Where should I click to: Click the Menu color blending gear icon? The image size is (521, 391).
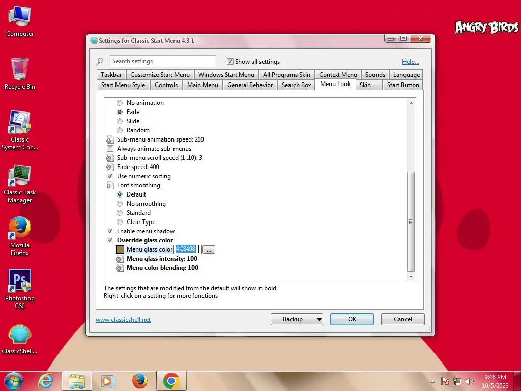tap(120, 268)
